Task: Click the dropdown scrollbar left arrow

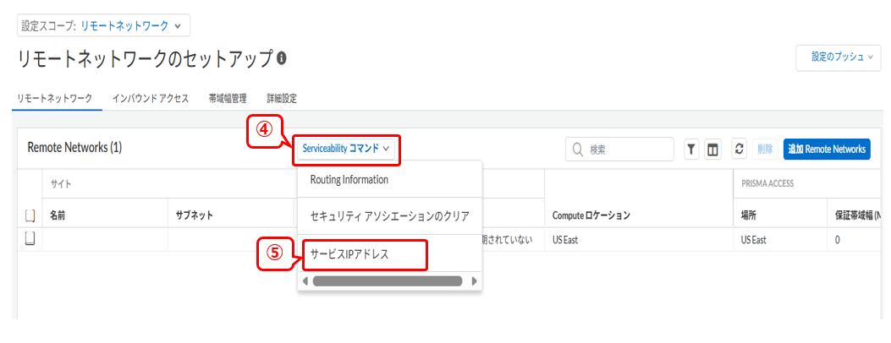Action: click(x=305, y=281)
